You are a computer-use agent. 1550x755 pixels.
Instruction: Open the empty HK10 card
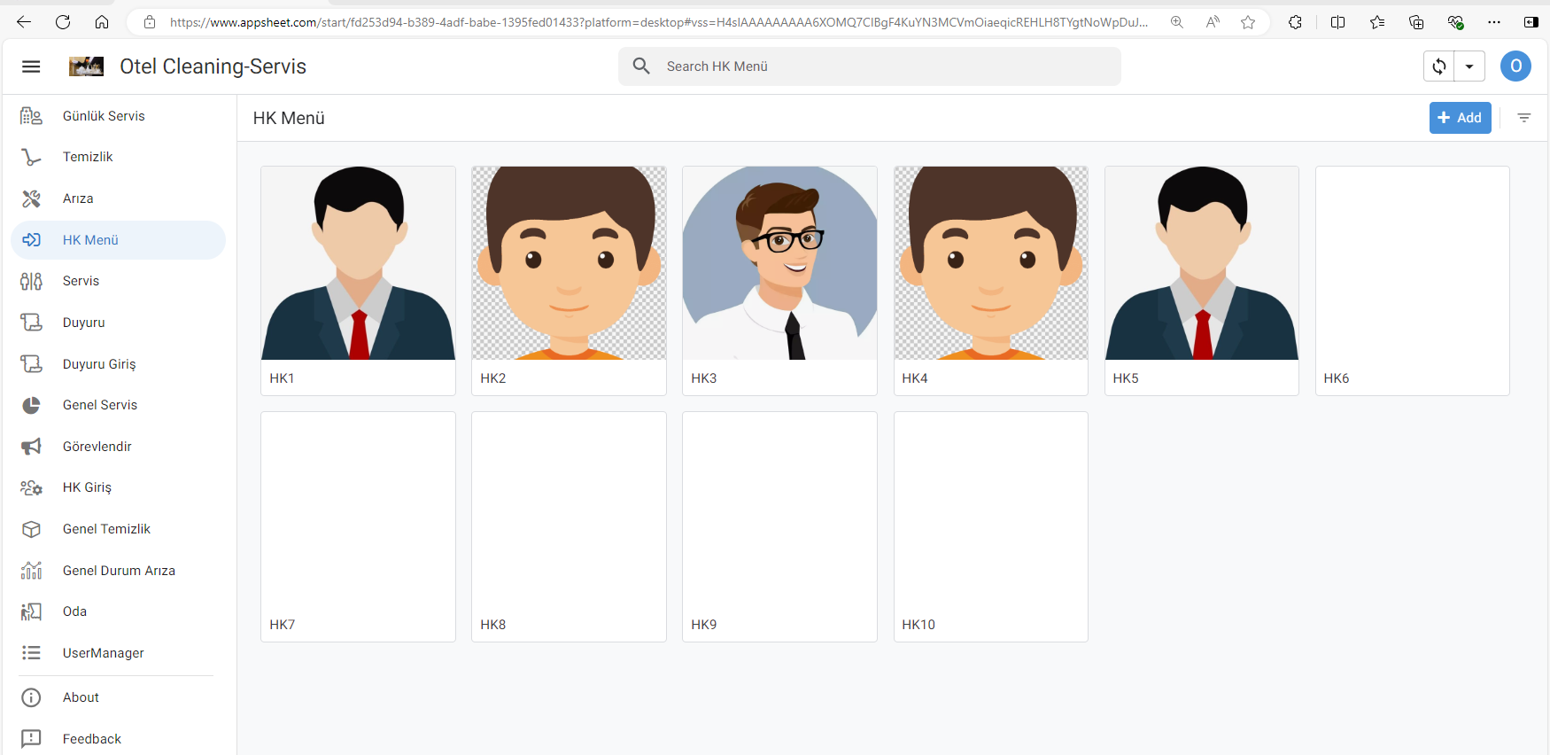point(991,526)
